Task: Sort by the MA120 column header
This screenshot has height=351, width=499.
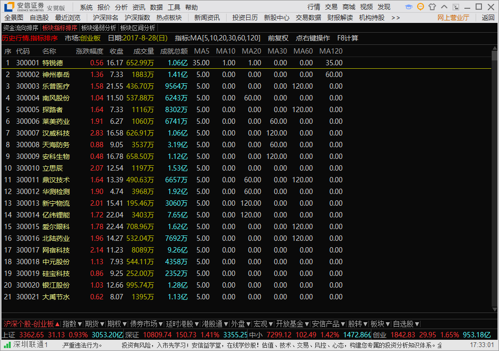Action: (x=331, y=51)
